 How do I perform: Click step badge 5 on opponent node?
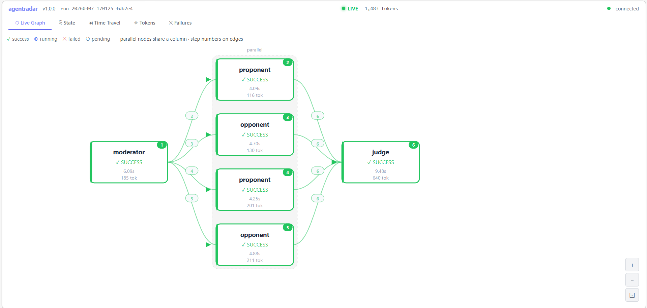click(288, 228)
